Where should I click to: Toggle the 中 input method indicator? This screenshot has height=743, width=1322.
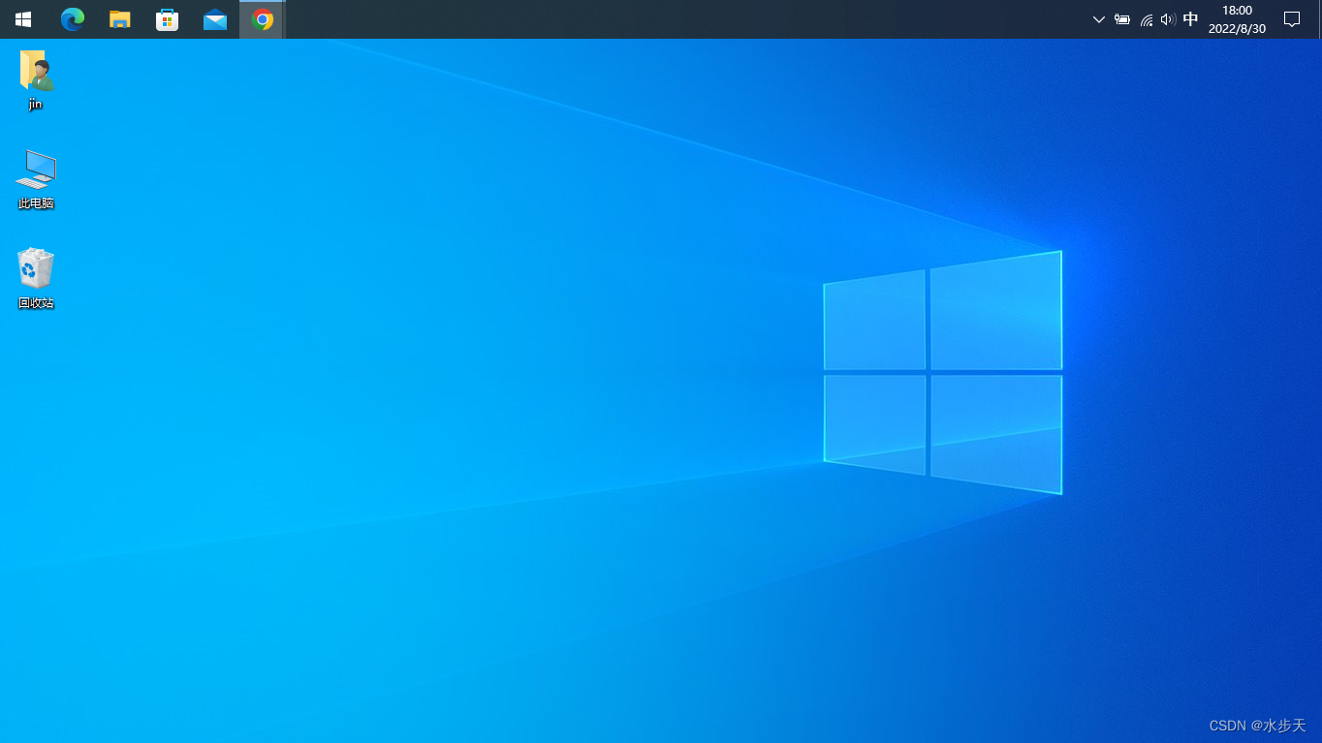coord(1190,19)
